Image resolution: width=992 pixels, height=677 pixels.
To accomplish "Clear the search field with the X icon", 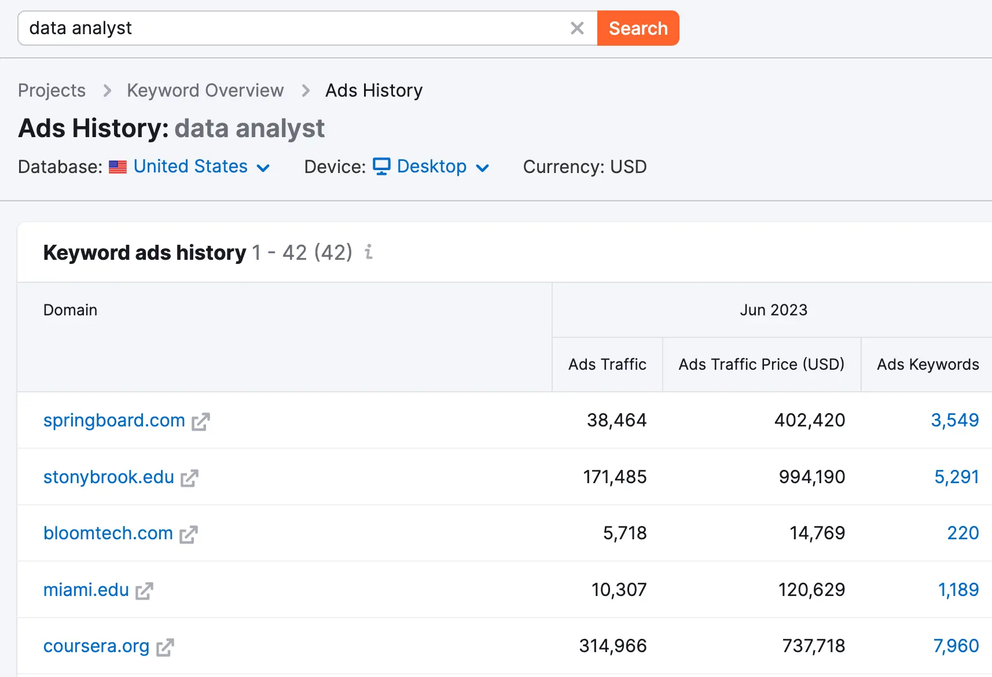I will coord(576,28).
